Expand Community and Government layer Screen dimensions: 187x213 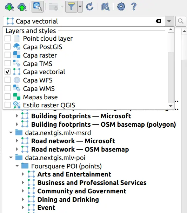(23, 191)
